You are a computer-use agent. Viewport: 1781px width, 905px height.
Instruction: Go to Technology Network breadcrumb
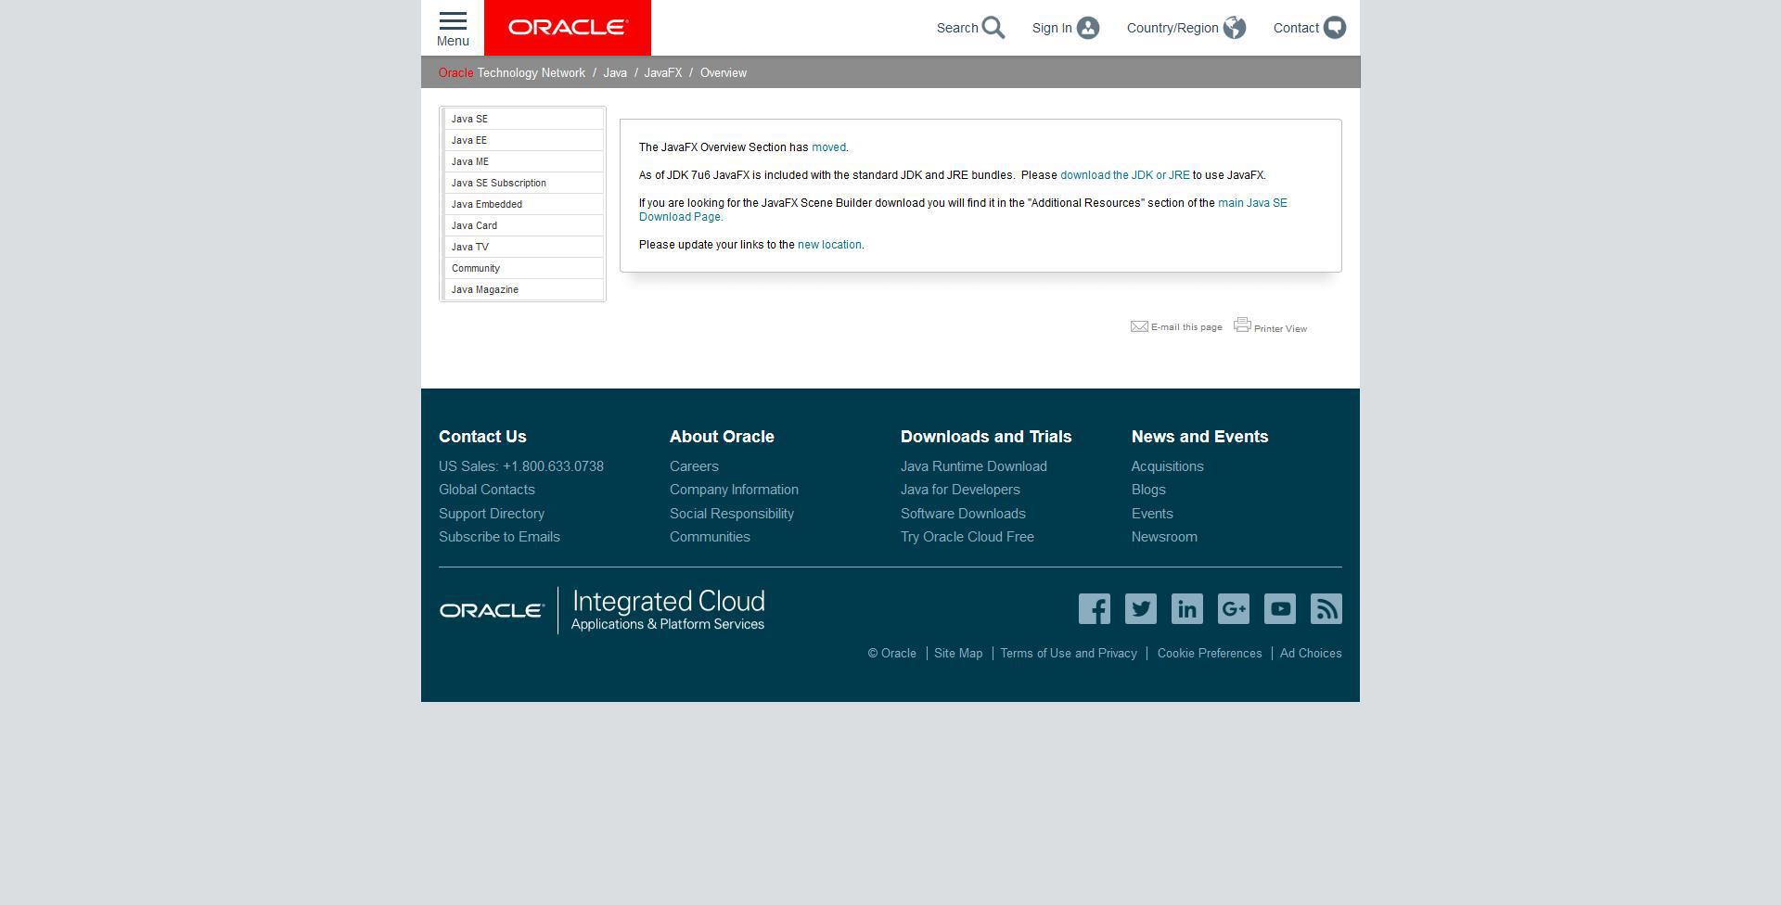click(531, 73)
